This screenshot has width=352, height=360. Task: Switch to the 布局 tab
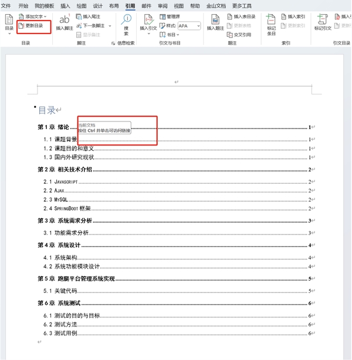click(x=114, y=6)
